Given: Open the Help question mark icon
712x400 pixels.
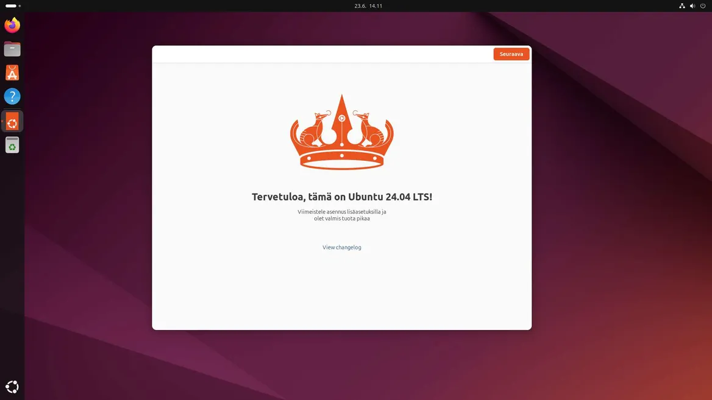Looking at the screenshot, I should (x=12, y=96).
